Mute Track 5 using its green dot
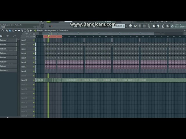The height and width of the screenshot is (139, 186). click(34, 58)
